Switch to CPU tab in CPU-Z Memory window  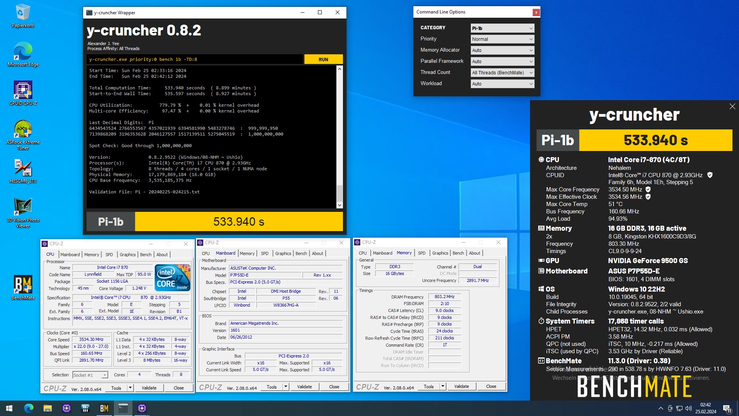(x=363, y=253)
